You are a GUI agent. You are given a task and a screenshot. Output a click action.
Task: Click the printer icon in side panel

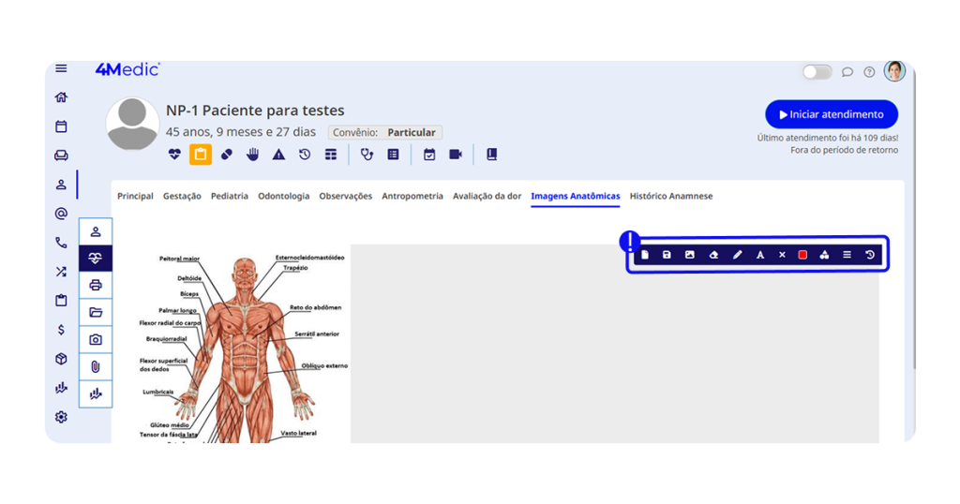[95, 285]
